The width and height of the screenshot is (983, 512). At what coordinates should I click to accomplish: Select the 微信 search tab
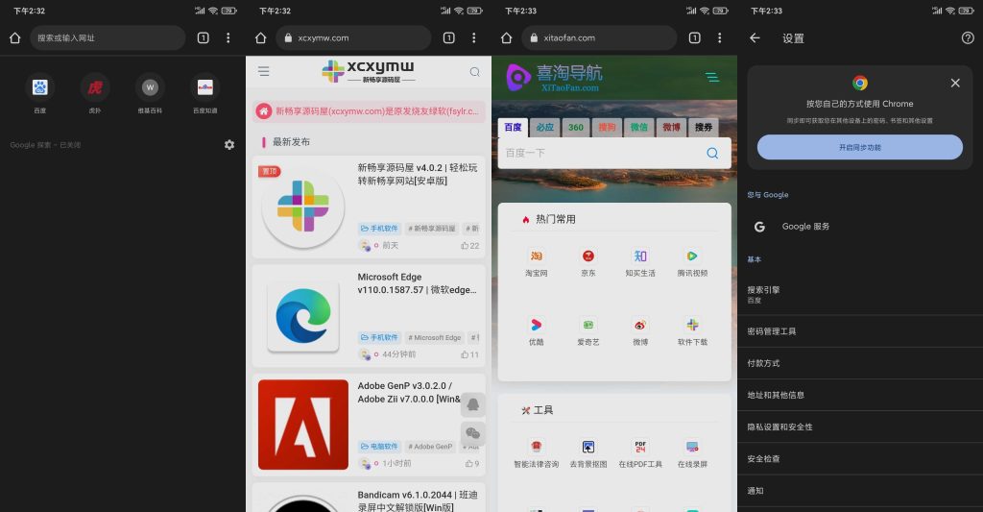coord(638,128)
